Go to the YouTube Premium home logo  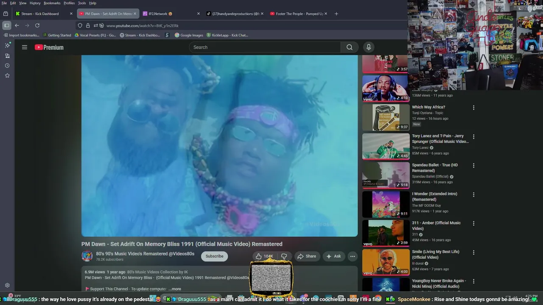[49, 47]
